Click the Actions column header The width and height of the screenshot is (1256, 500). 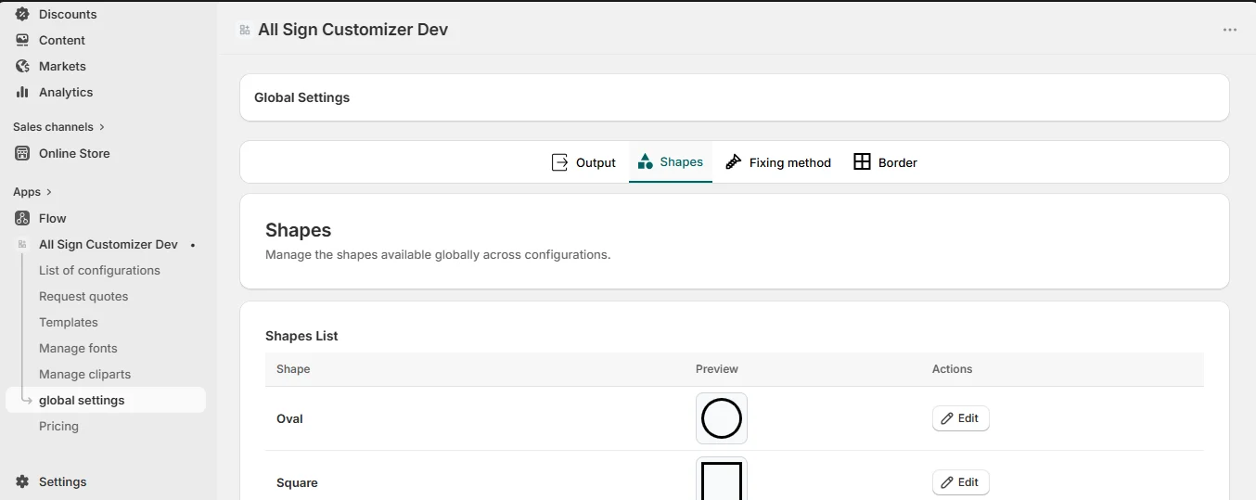[953, 369]
